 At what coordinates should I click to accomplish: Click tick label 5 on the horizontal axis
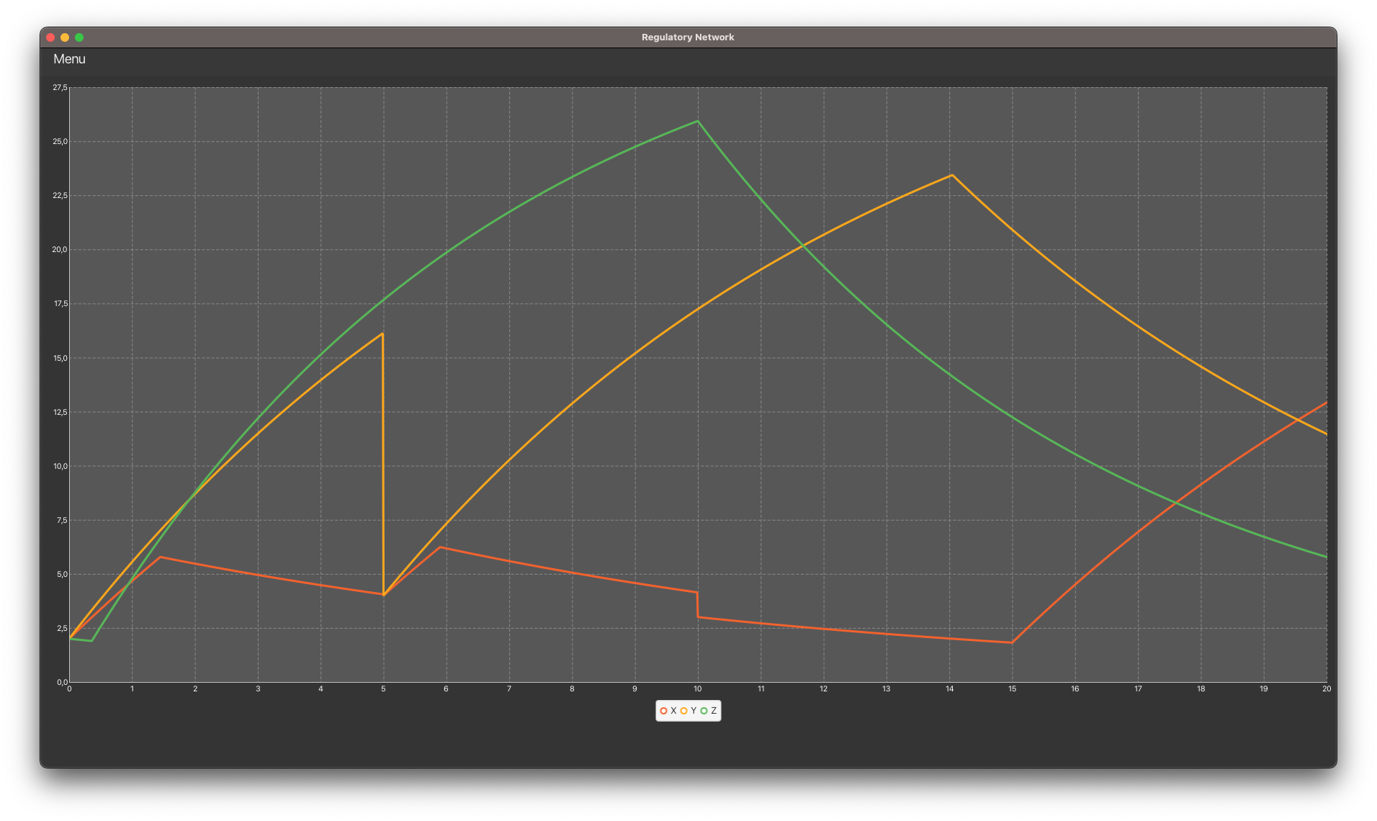(x=383, y=689)
